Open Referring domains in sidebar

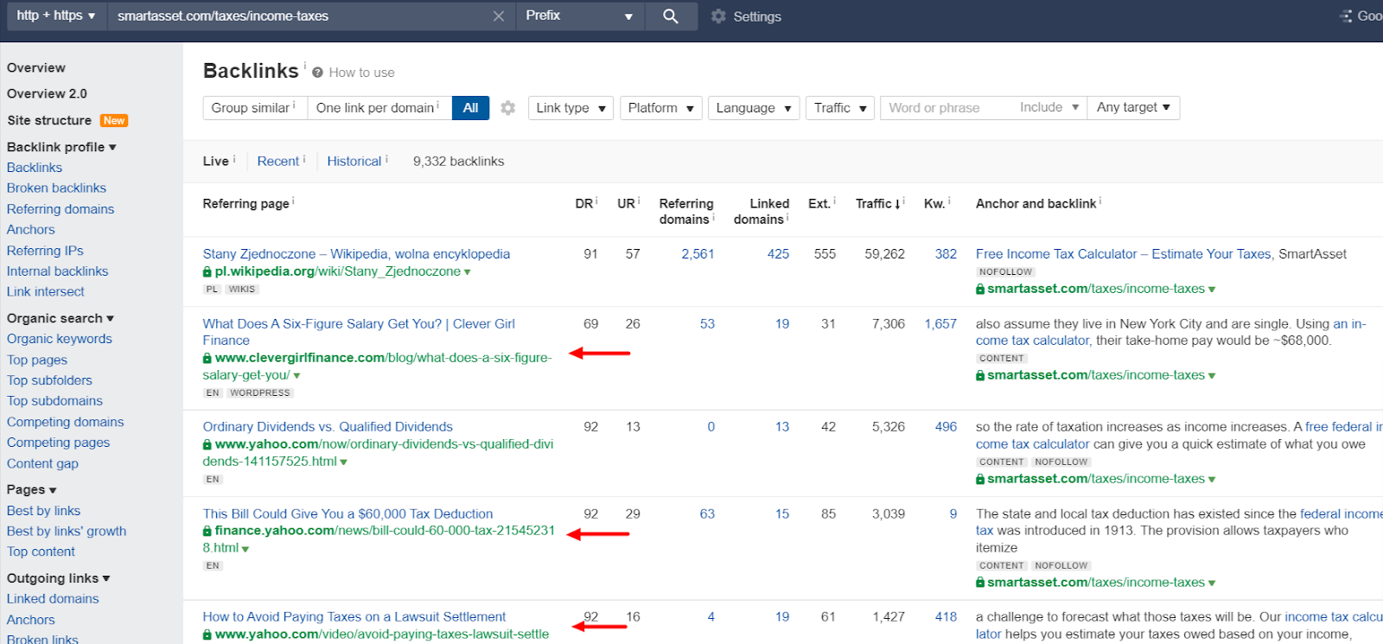point(61,209)
